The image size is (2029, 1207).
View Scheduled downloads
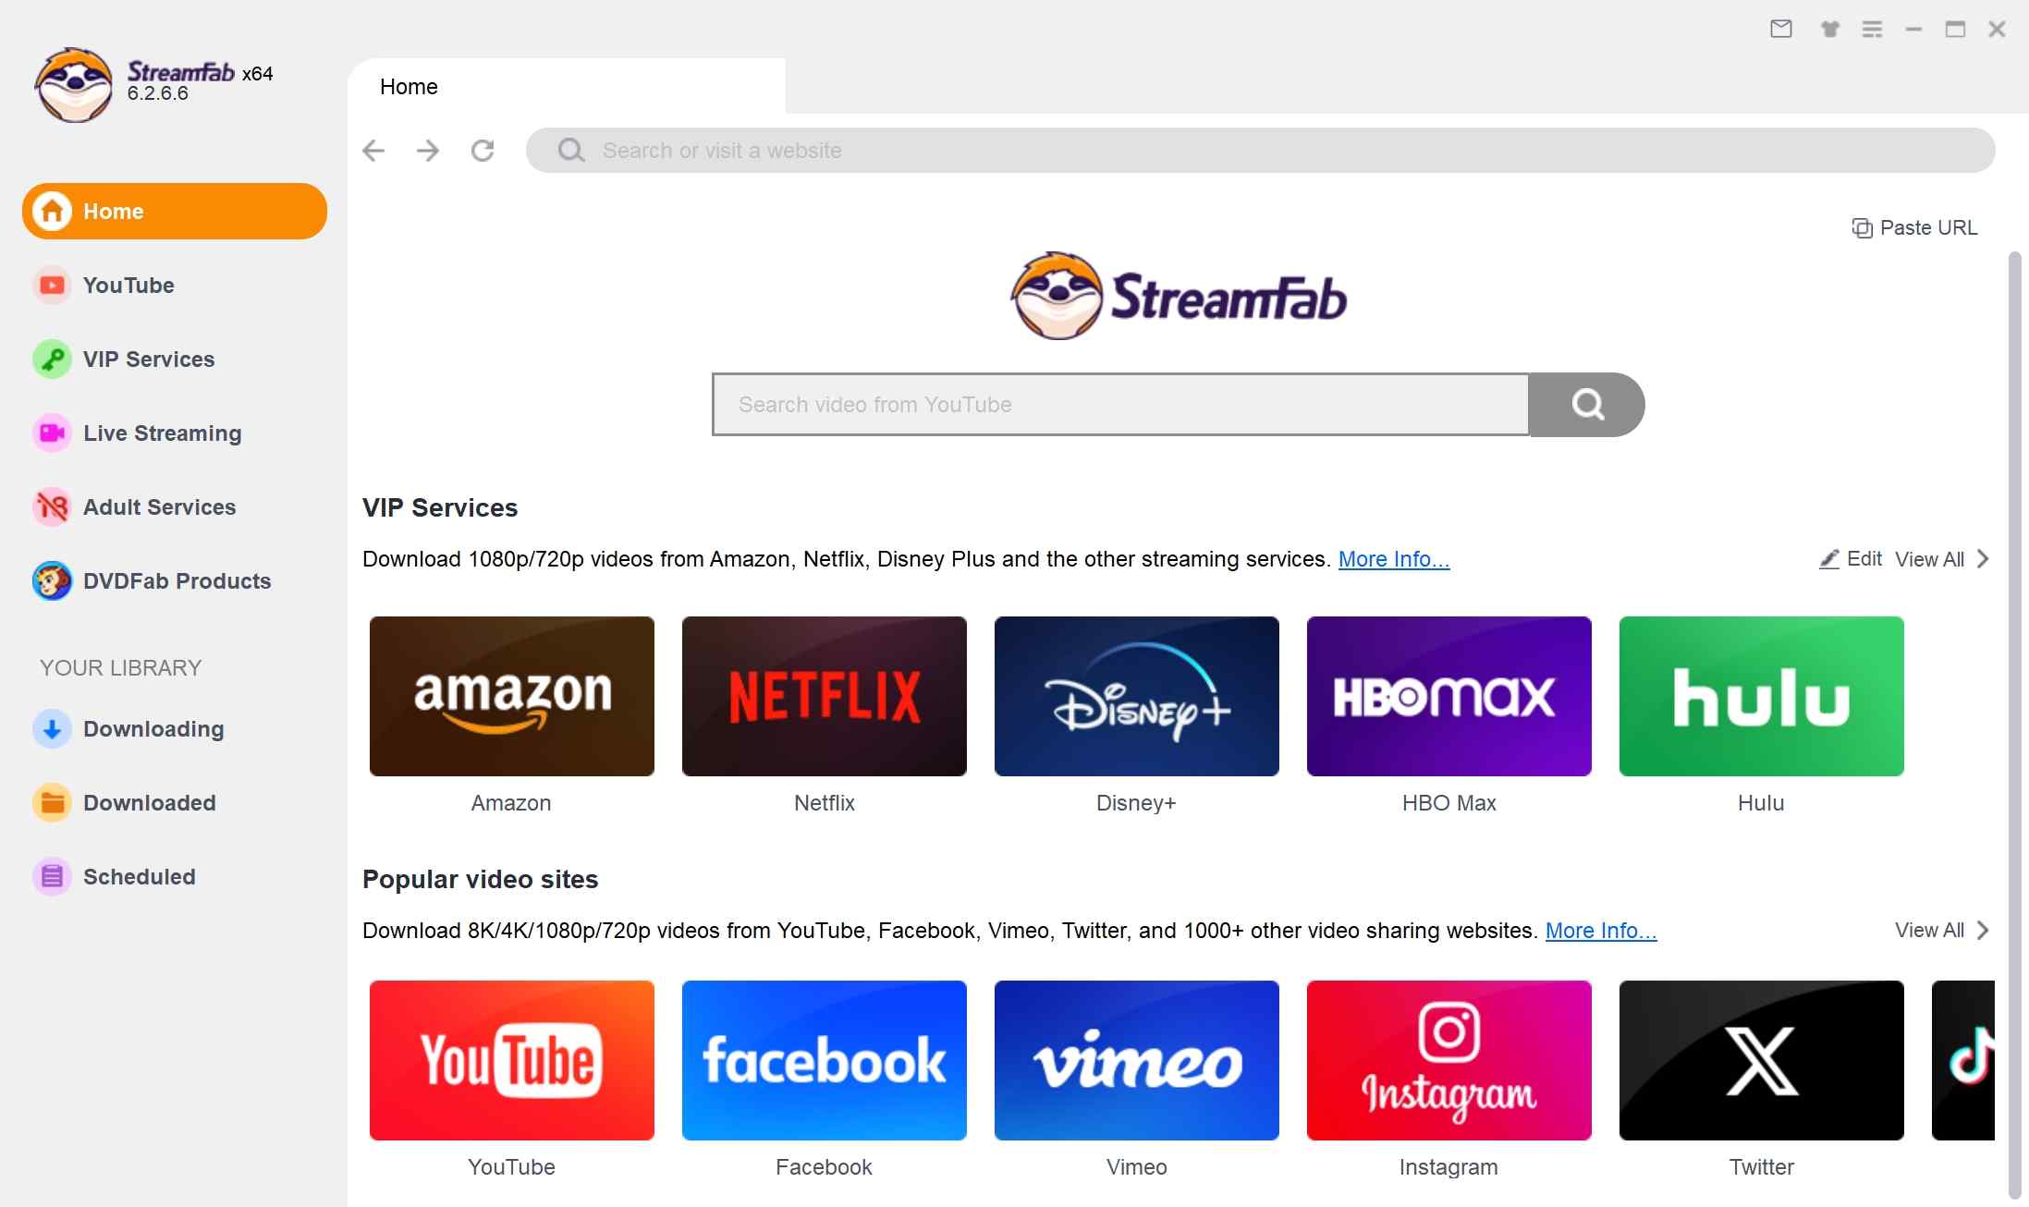tap(140, 876)
